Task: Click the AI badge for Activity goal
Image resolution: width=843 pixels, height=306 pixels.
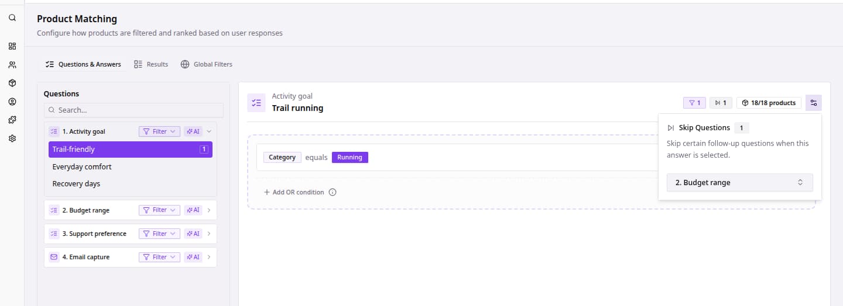Action: (x=193, y=131)
